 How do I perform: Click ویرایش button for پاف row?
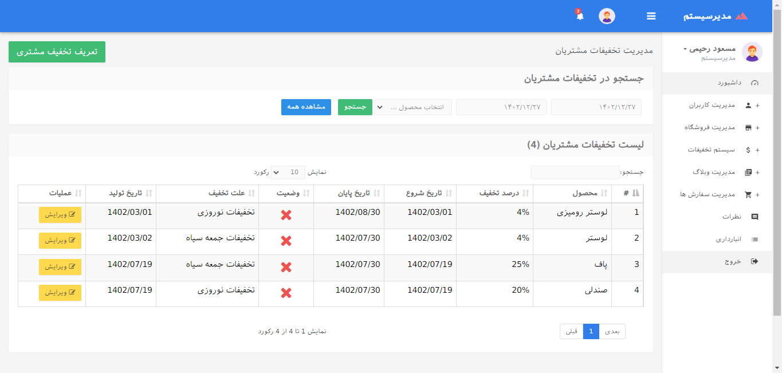coord(60,267)
